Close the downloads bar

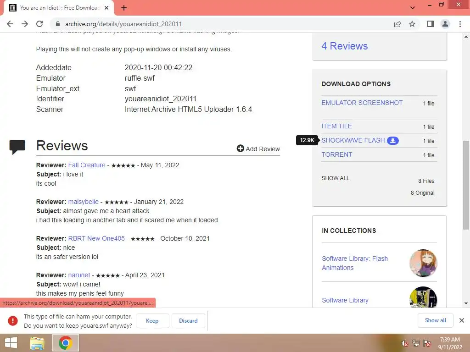pyautogui.click(x=462, y=320)
